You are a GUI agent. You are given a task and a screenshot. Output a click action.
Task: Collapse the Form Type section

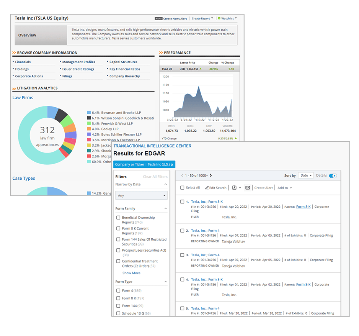pos(166,282)
